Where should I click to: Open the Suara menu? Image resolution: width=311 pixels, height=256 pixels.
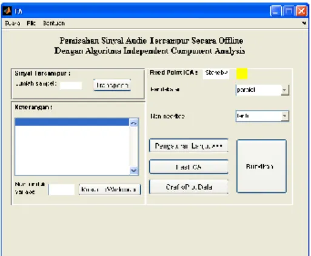click(x=12, y=23)
